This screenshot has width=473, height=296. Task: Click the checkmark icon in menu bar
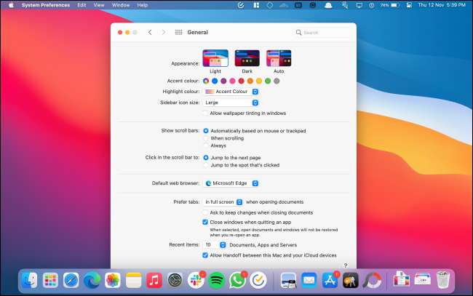coord(241,5)
